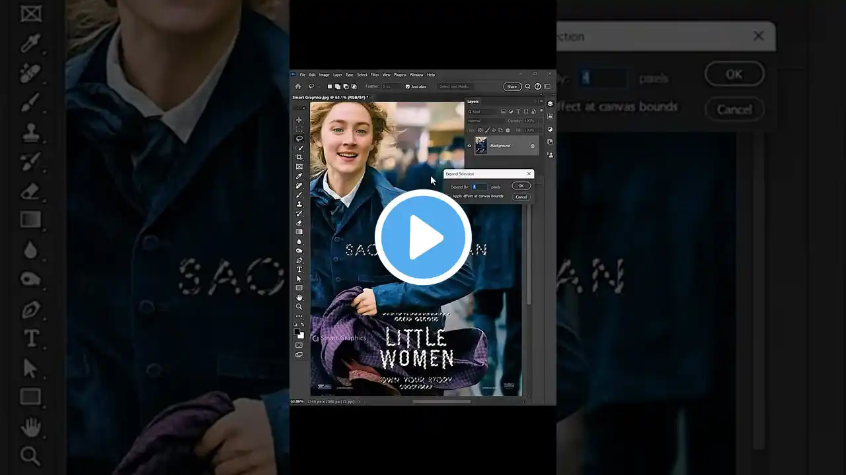Image resolution: width=846 pixels, height=475 pixels.
Task: Toggle the Anti-alias checkbox
Action: click(x=408, y=86)
